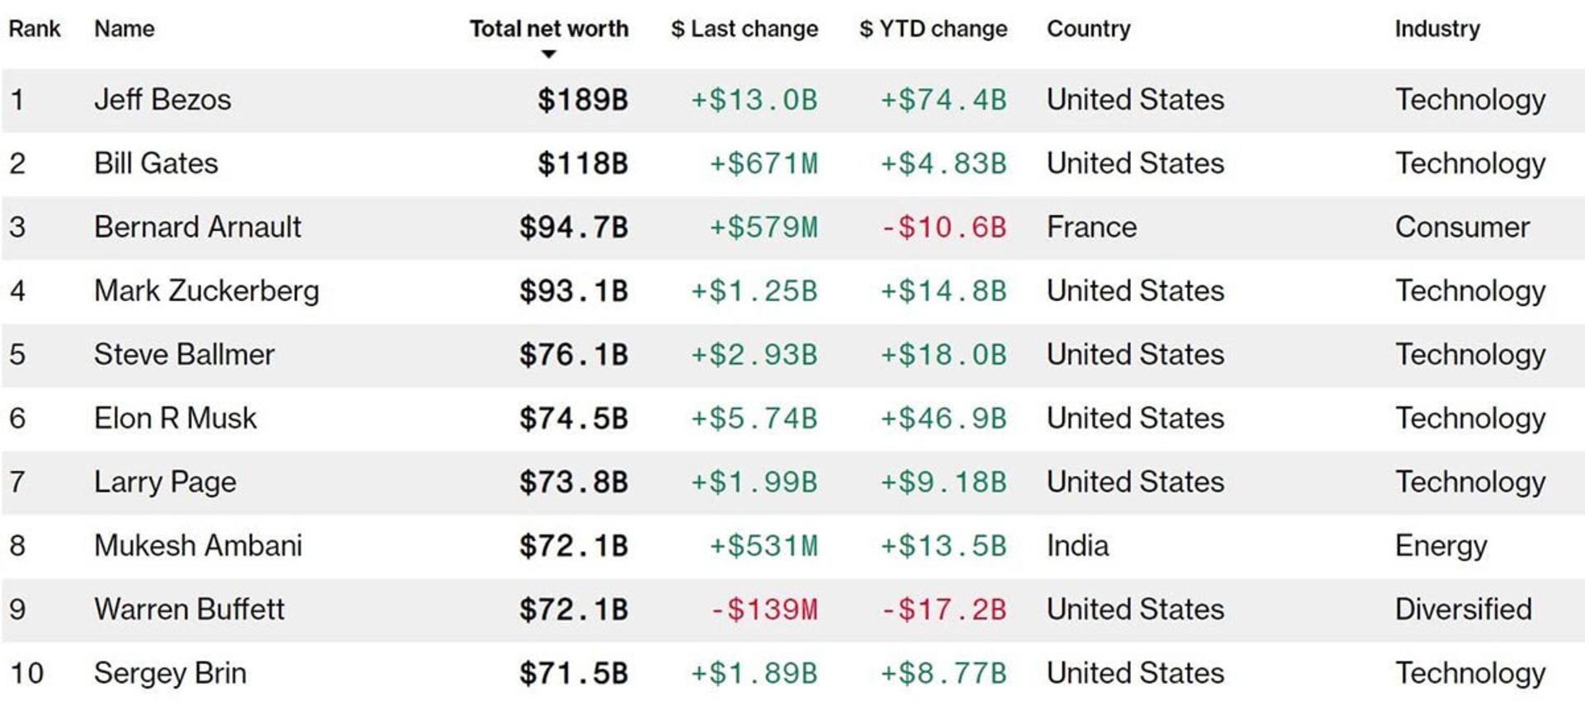The height and width of the screenshot is (702, 1585).
Task: Sort by Industry column header
Action: 1436,29
